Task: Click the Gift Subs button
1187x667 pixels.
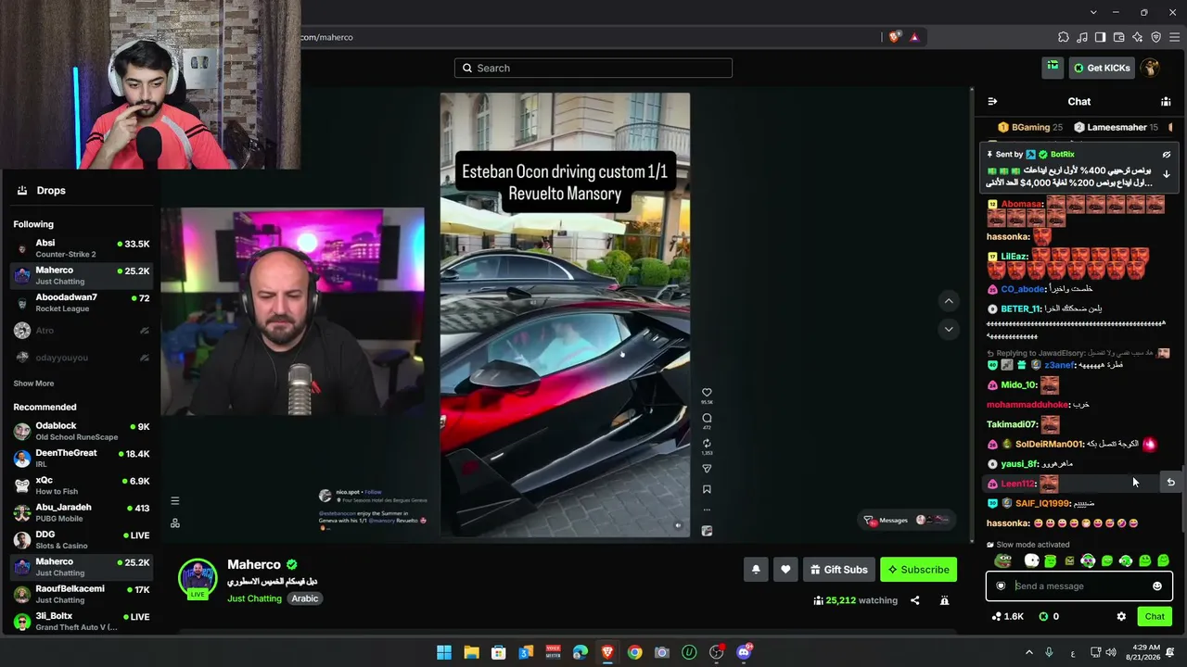Action: click(838, 570)
